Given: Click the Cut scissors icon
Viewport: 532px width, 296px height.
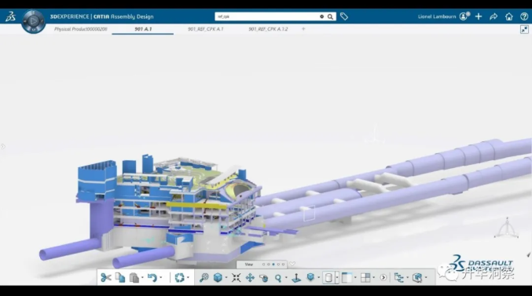Looking at the screenshot, I should [x=106, y=278].
